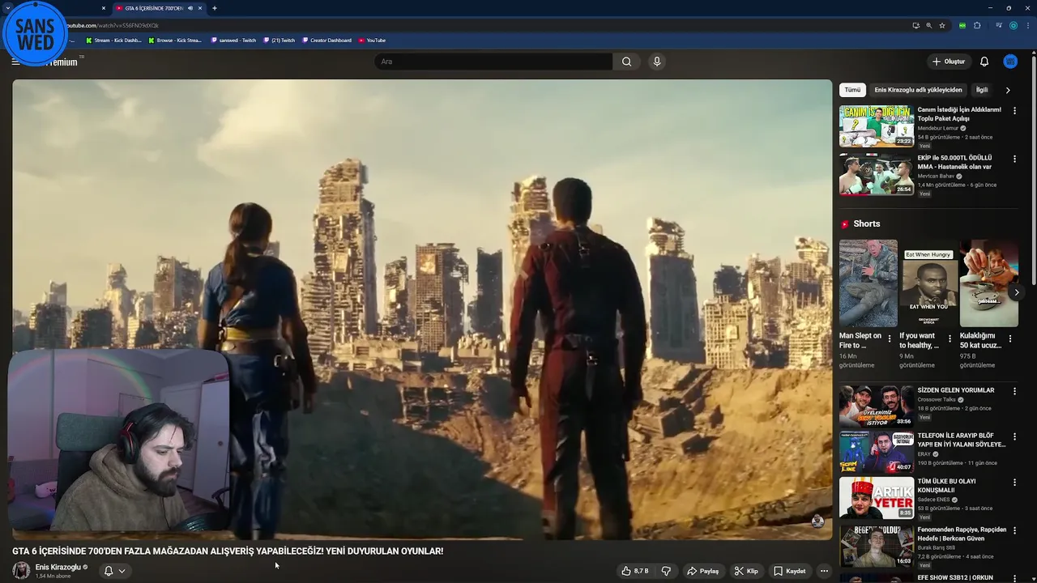Open the browser zoom magnifier icon
Image resolution: width=1037 pixels, height=583 pixels.
tap(929, 25)
